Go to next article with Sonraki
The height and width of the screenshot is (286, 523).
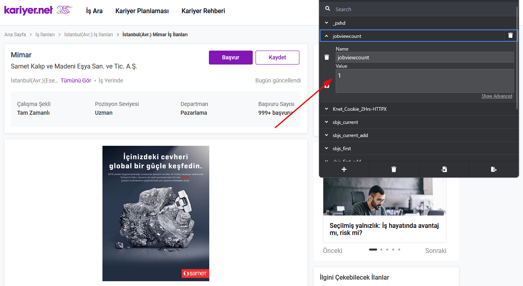(x=435, y=251)
